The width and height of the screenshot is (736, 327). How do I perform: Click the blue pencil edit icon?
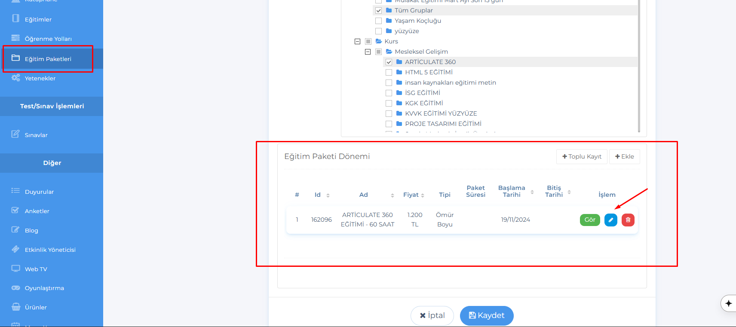(x=610, y=220)
